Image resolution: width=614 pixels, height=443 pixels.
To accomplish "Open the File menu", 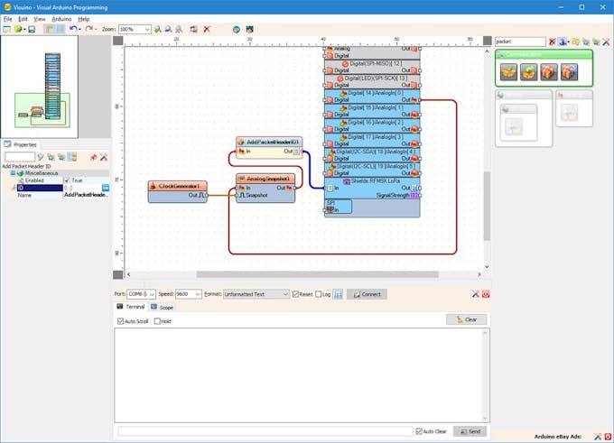I will click(7, 19).
